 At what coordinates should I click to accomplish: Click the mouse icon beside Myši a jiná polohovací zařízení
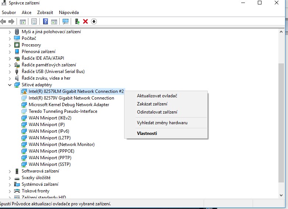(17, 32)
